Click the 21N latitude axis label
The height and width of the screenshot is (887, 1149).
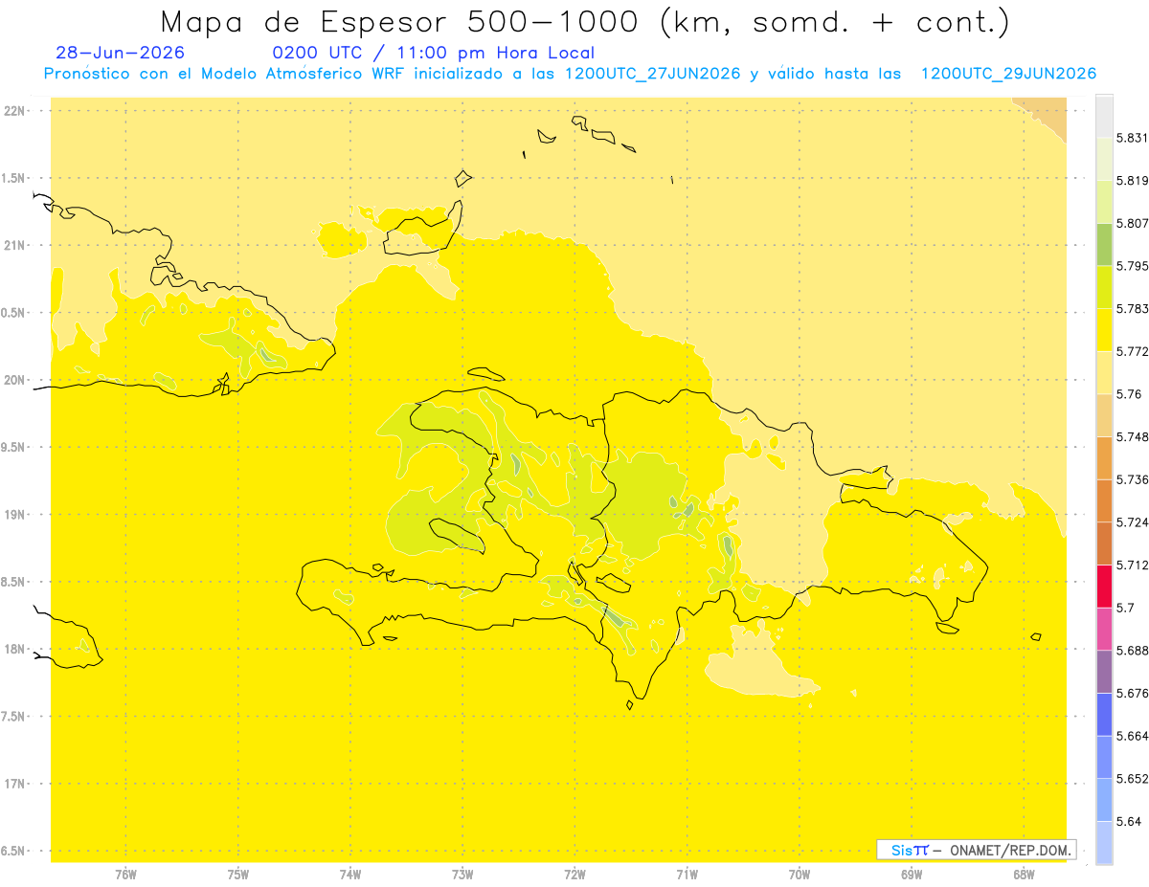[13, 245]
